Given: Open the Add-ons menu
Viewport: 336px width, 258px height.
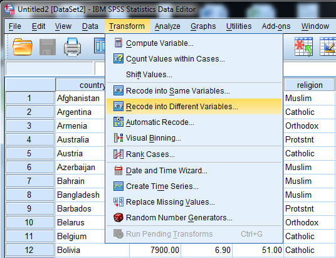Looking at the screenshot, I should pos(276,26).
